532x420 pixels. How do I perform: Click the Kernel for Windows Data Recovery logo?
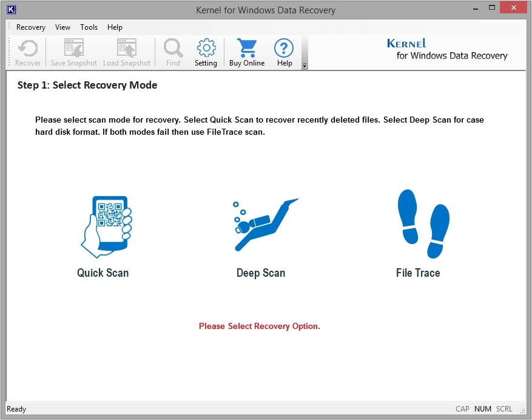point(447,50)
